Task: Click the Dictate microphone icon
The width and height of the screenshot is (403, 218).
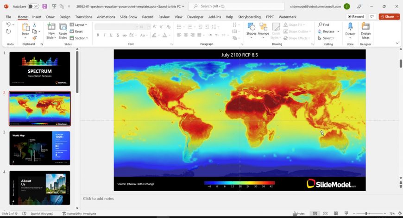Action: [350, 27]
